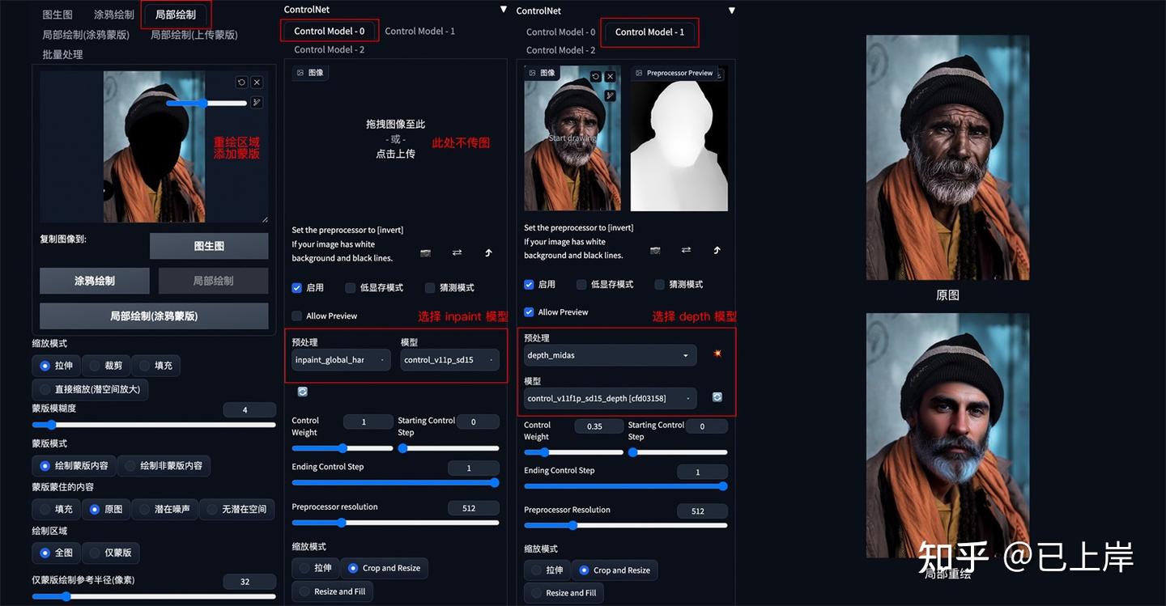The width and height of the screenshot is (1166, 606).
Task: Toggle 低显存模式 in Control Model 1
Action: click(582, 284)
